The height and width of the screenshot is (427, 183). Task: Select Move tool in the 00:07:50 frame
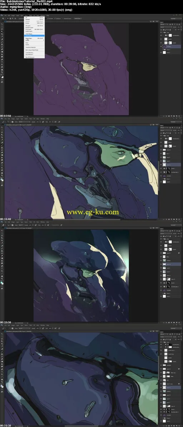2,24
